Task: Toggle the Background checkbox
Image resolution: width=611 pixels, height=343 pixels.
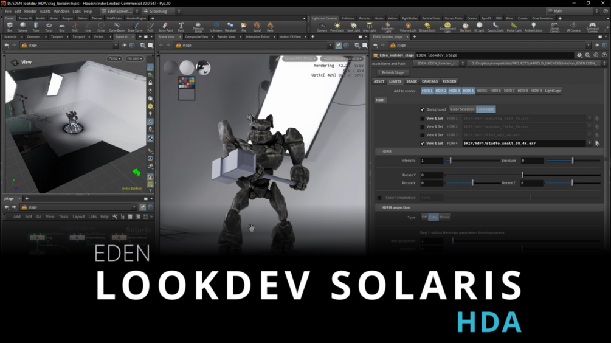Action: (423, 109)
